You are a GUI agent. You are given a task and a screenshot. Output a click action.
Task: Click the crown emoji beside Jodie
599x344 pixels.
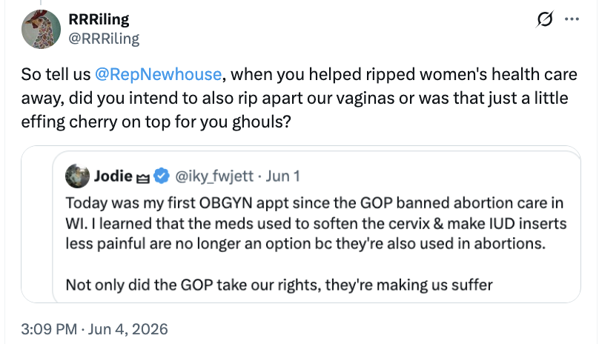[x=143, y=178]
